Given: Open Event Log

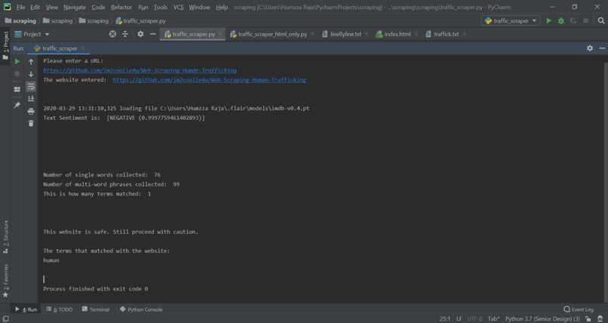Looking at the screenshot, I should (579, 309).
